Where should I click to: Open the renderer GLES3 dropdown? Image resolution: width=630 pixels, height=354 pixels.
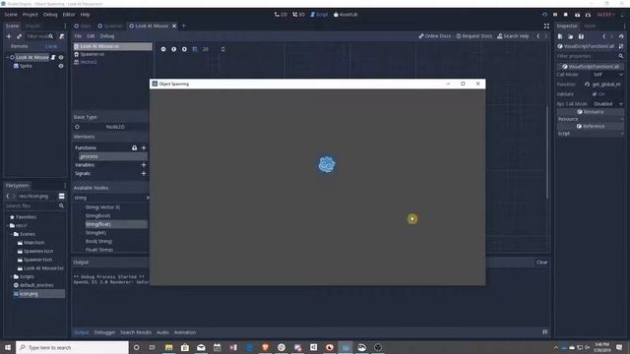(606, 15)
